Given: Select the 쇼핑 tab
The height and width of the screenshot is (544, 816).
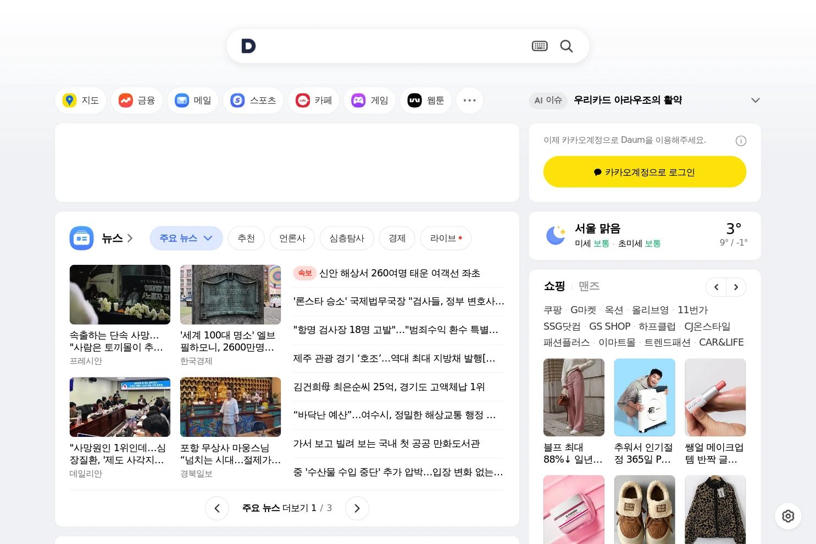Looking at the screenshot, I should tap(554, 286).
